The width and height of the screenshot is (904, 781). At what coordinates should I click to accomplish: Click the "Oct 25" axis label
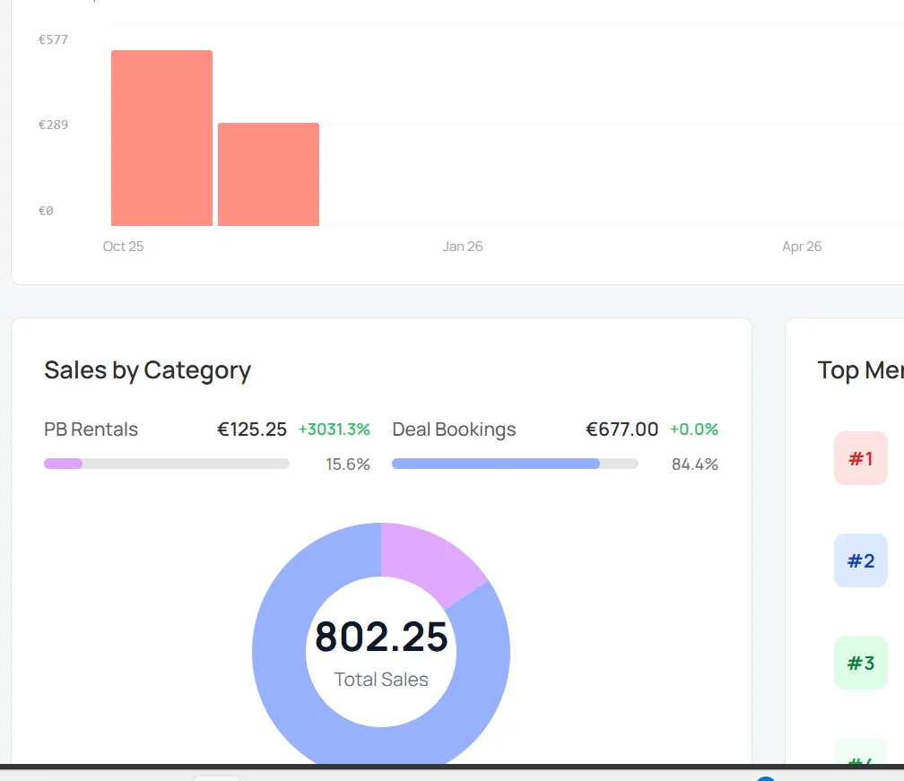pos(124,247)
